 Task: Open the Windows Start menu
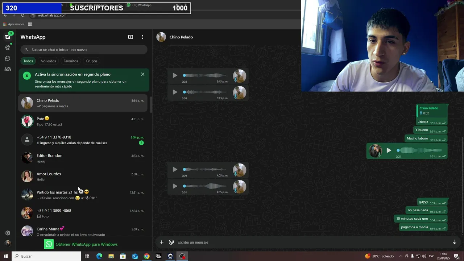click(6, 256)
